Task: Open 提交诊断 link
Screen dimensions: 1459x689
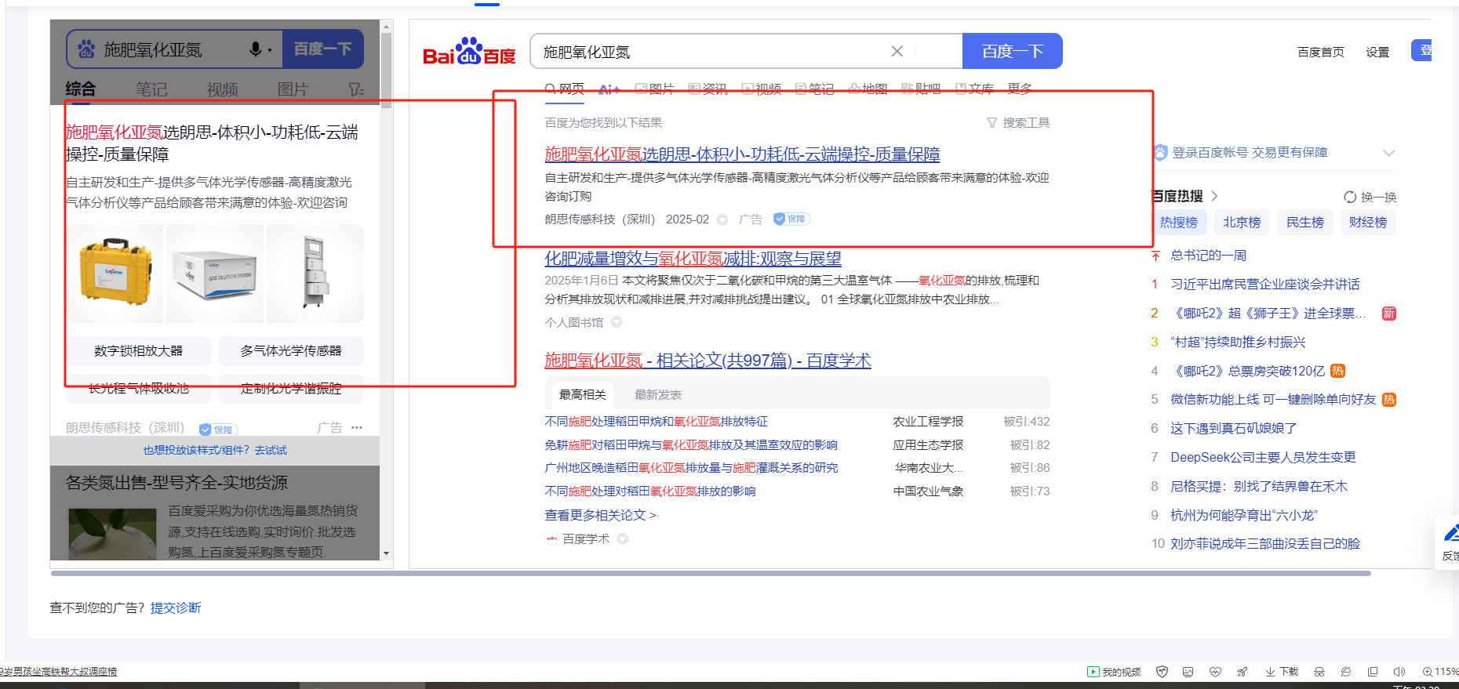Action: pyautogui.click(x=176, y=607)
